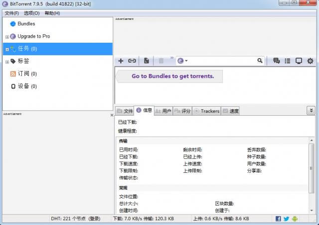Click the 健康程度 label

(128, 131)
